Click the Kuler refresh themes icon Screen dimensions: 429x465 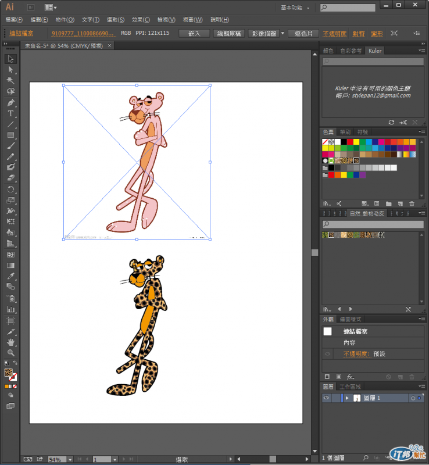[391, 122]
